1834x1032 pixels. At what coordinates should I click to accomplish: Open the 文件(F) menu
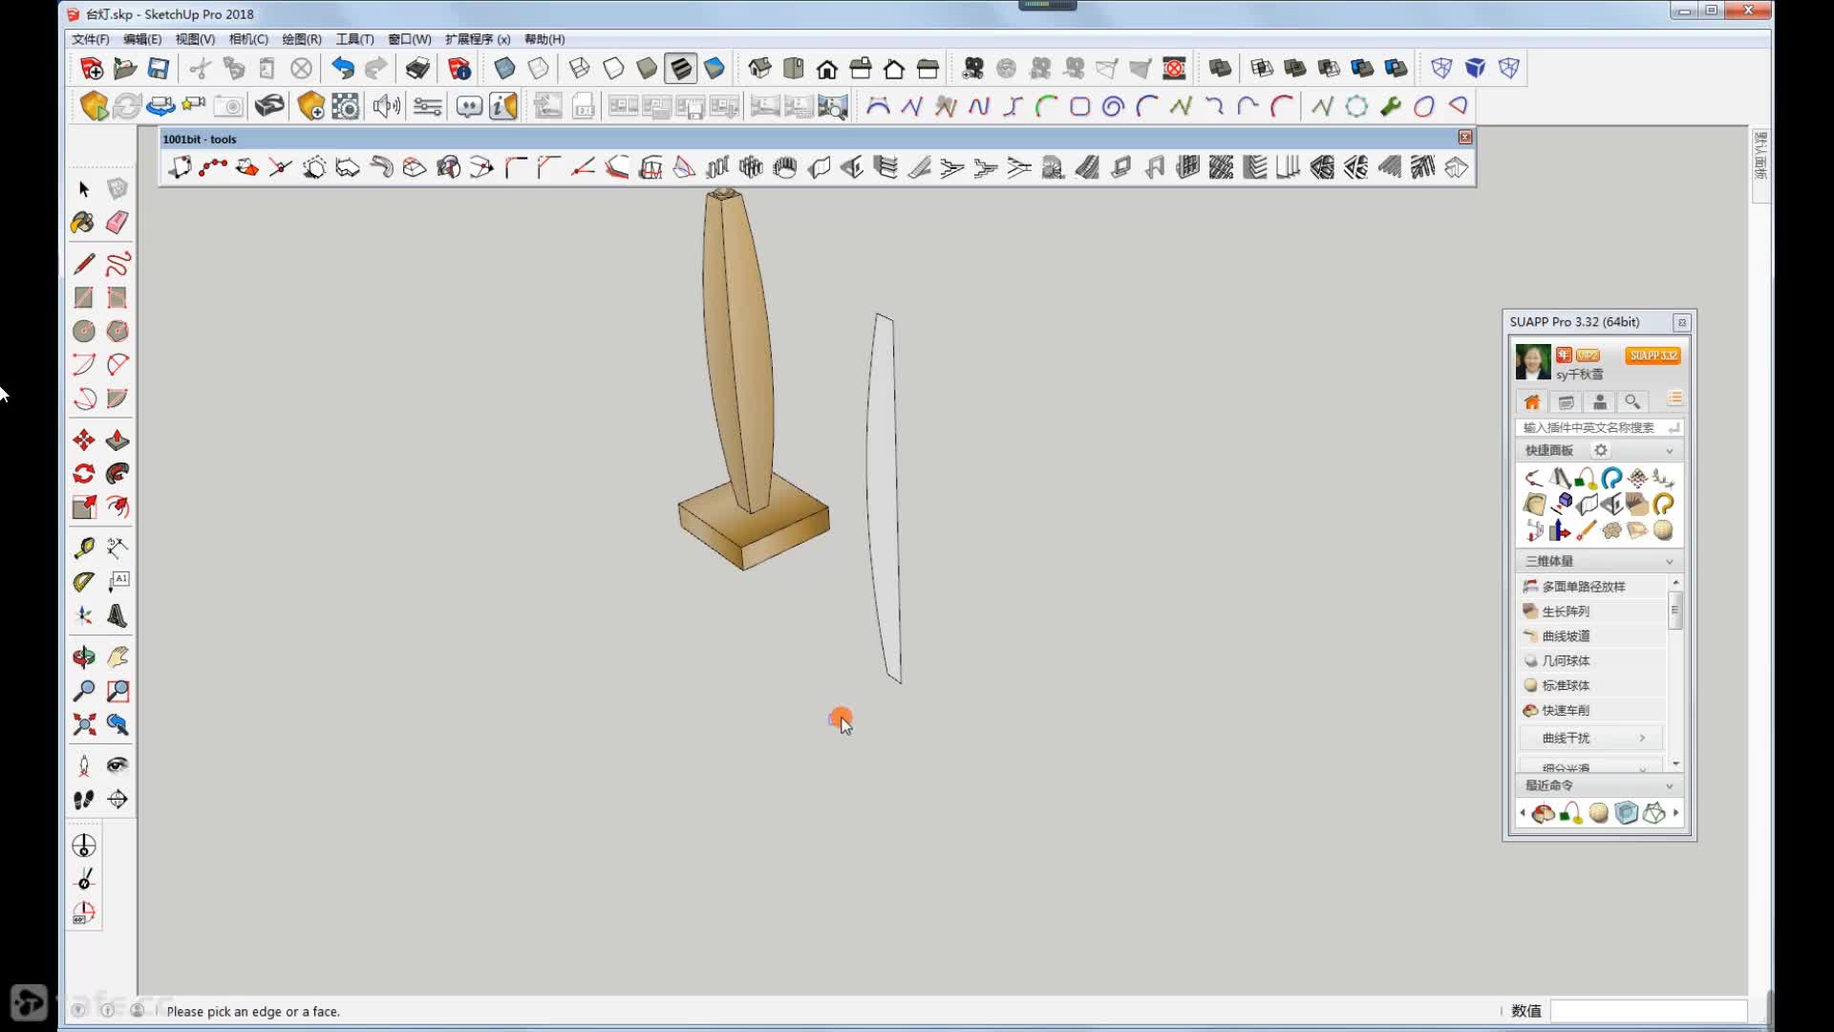91,39
